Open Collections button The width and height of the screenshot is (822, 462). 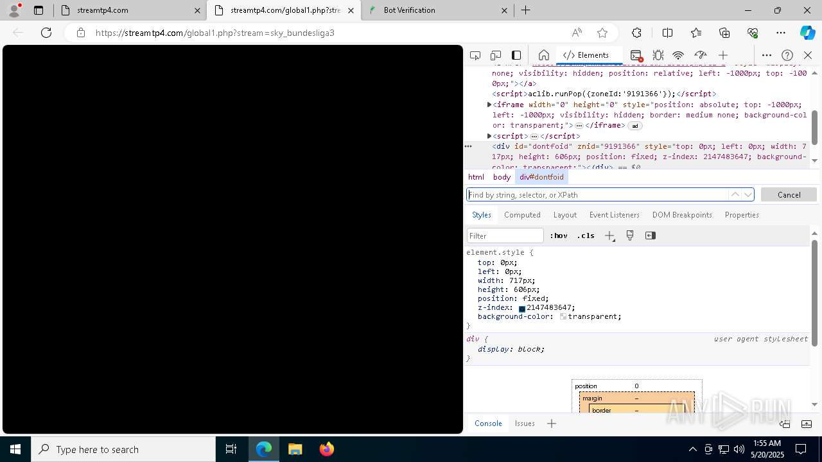(x=724, y=33)
